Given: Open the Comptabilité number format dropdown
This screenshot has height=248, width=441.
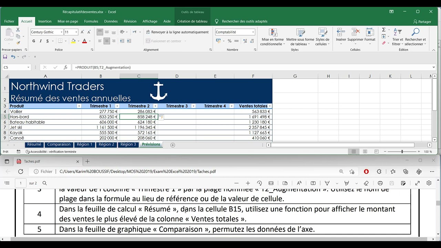Looking at the screenshot, I should pos(253,32).
